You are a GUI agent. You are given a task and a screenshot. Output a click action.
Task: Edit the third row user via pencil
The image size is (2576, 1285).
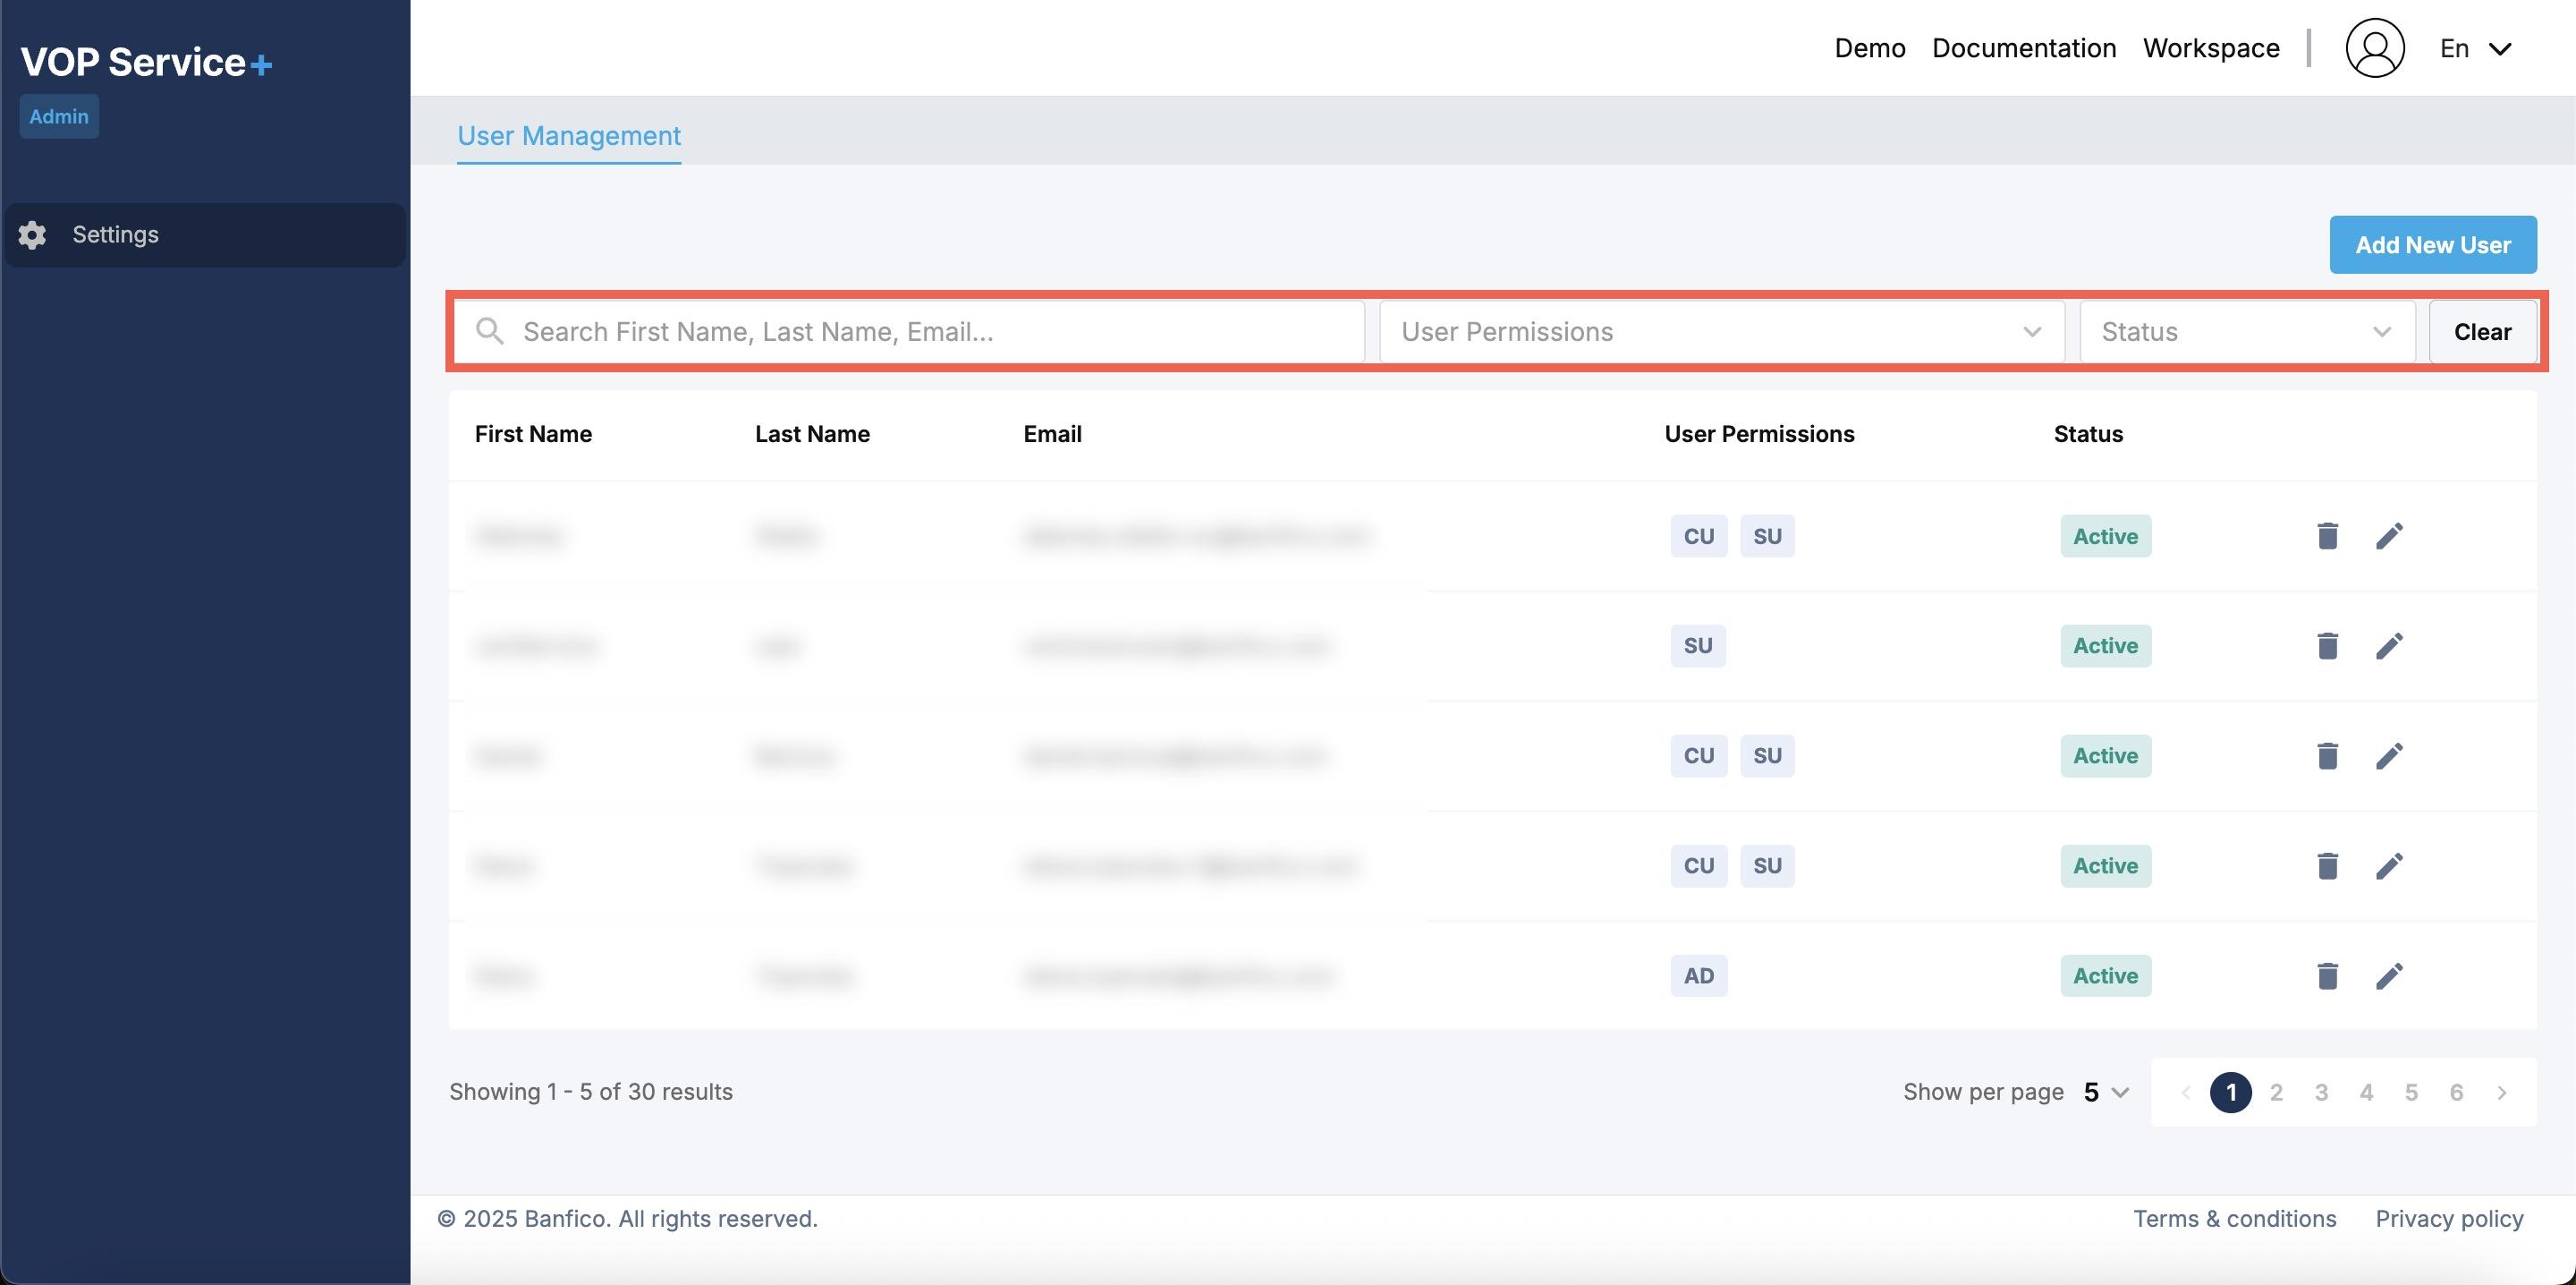2389,756
